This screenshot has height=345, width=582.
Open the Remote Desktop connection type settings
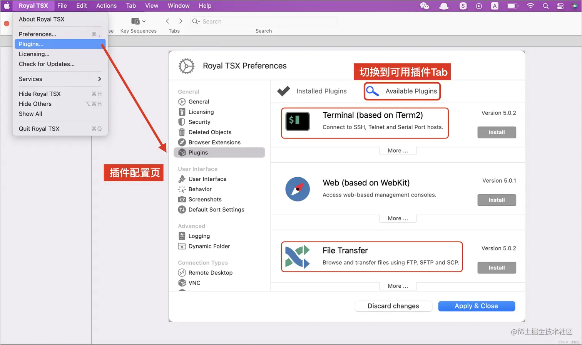(210, 273)
